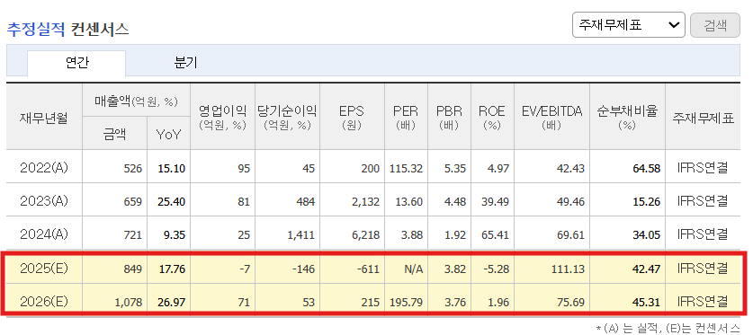Click the 당기순이익 column header

pyautogui.click(x=287, y=117)
